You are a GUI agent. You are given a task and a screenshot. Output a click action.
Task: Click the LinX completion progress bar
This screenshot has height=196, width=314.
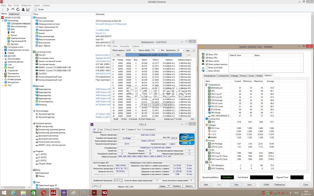[153, 55]
